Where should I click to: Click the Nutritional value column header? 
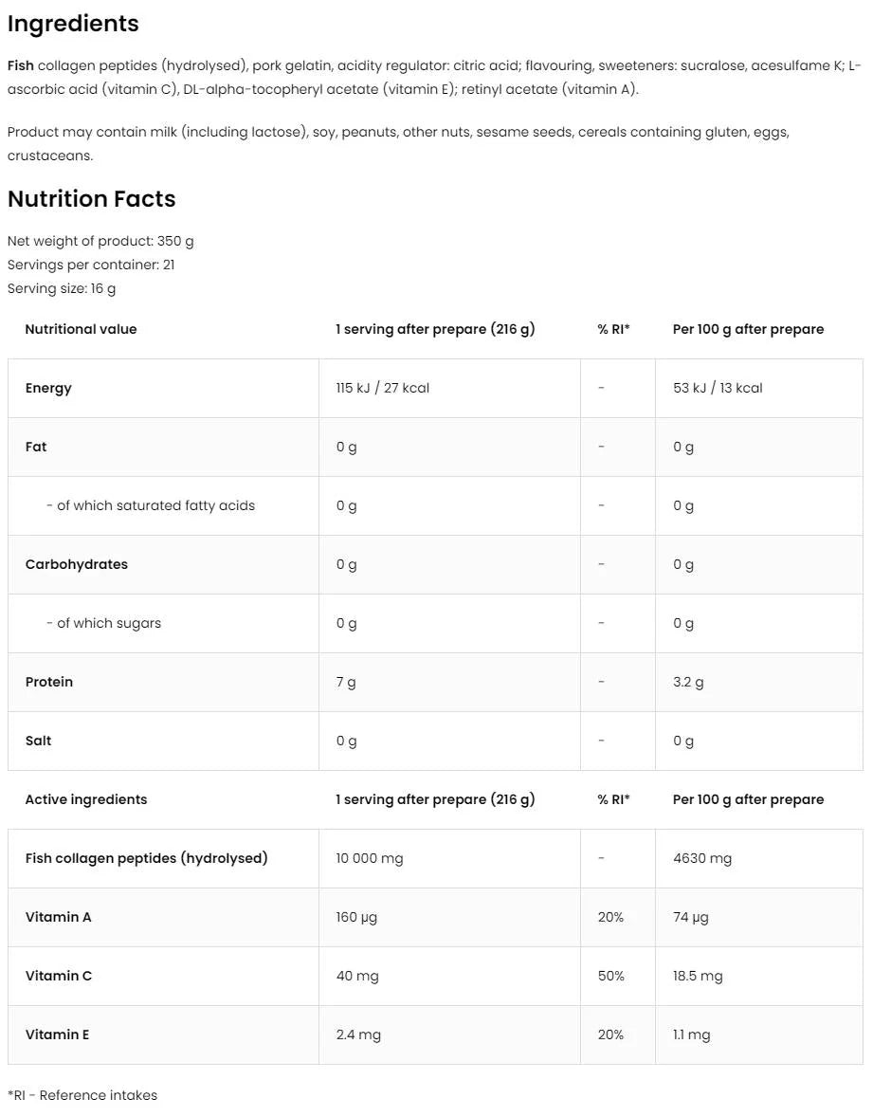point(81,329)
